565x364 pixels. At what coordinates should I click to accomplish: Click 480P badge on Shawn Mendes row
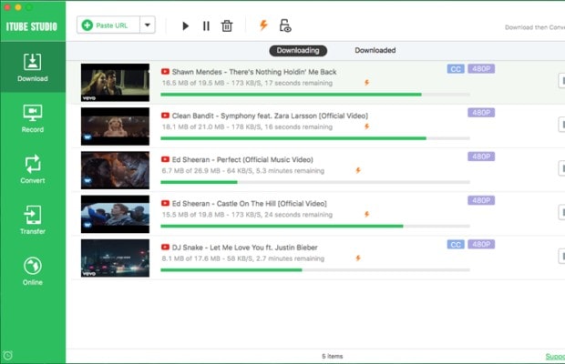tap(481, 68)
